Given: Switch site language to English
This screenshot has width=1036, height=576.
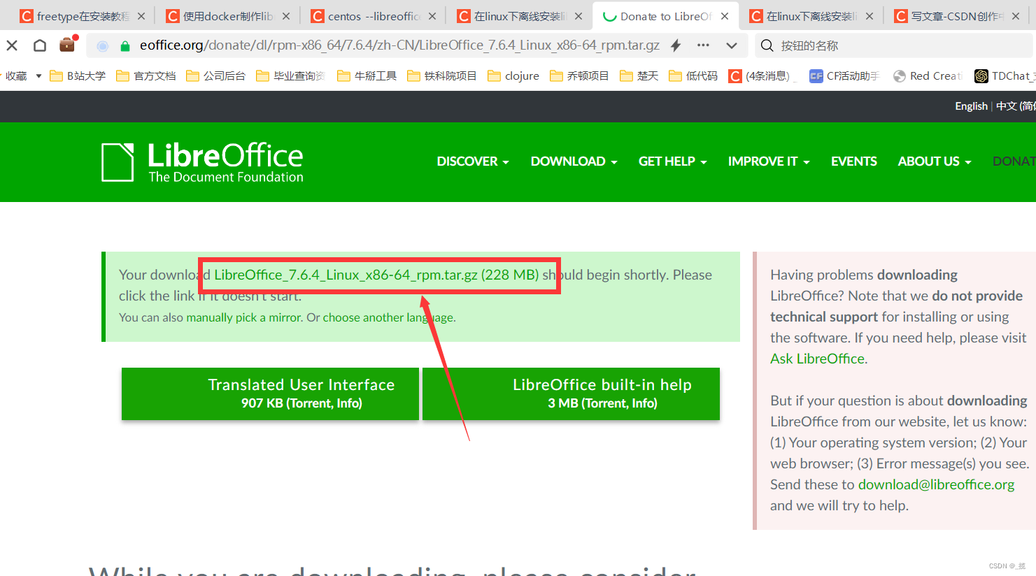Looking at the screenshot, I should point(971,106).
